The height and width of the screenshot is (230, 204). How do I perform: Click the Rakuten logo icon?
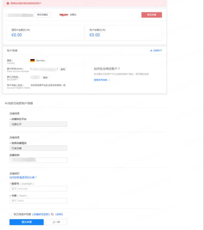tap(64, 15)
